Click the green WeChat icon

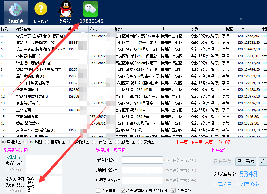[91, 9]
